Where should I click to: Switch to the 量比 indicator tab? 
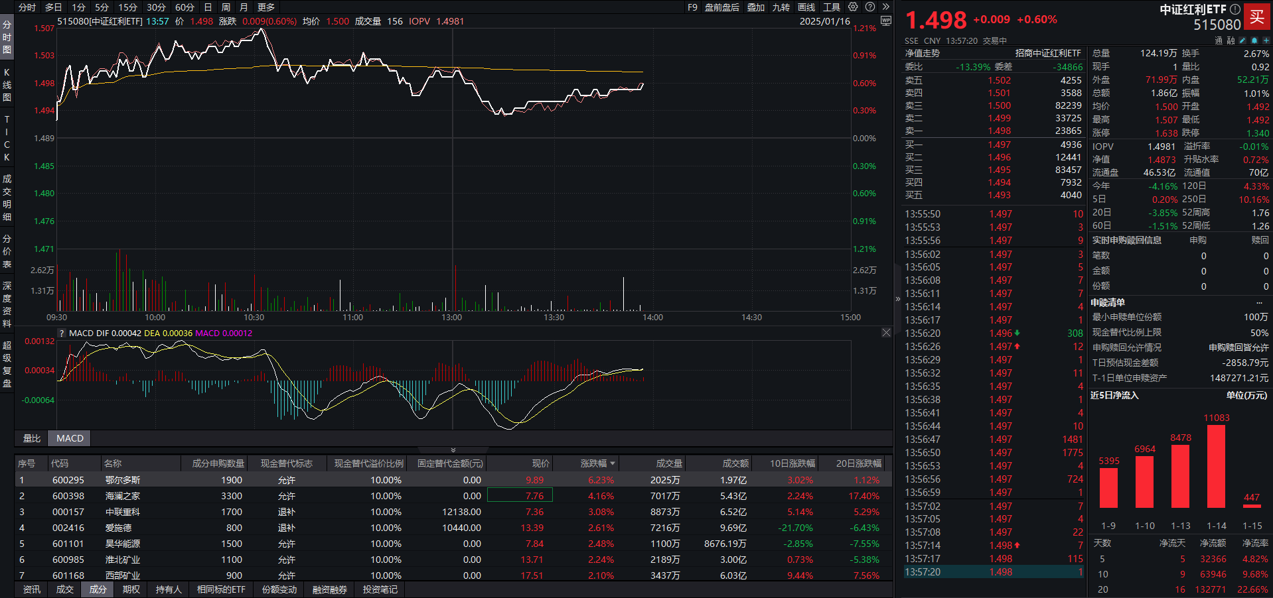coord(32,438)
